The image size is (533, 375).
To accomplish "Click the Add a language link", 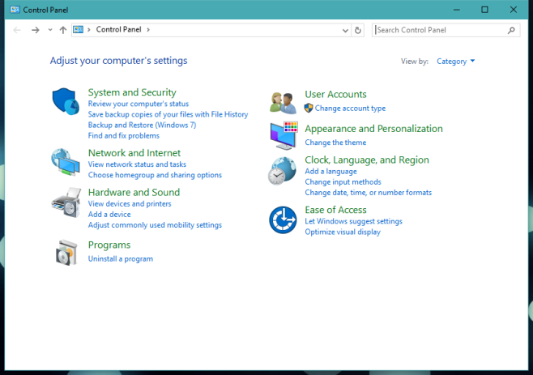I will [330, 172].
